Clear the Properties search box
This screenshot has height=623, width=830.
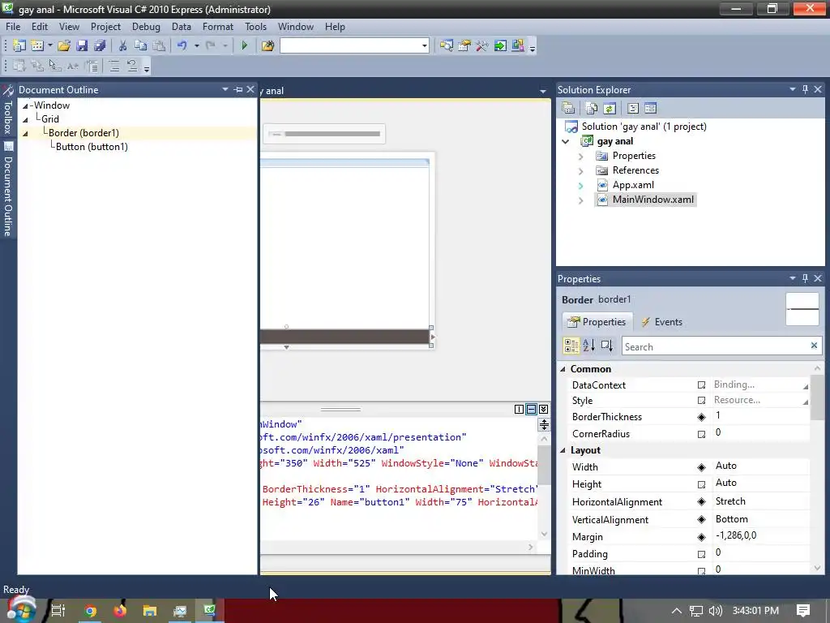[x=814, y=346]
